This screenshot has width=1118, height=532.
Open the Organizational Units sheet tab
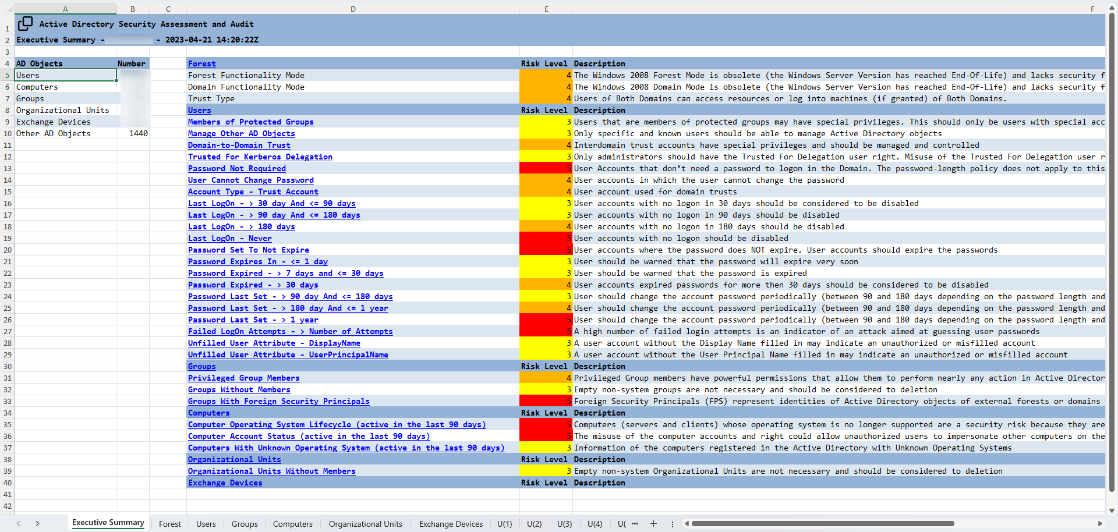tap(365, 524)
